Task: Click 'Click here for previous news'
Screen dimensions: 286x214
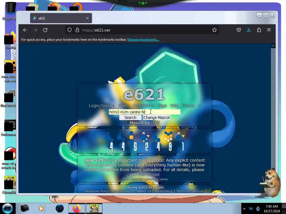Action: click(145, 179)
